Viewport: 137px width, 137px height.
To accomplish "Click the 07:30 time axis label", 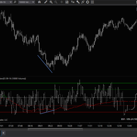I will (11, 126).
